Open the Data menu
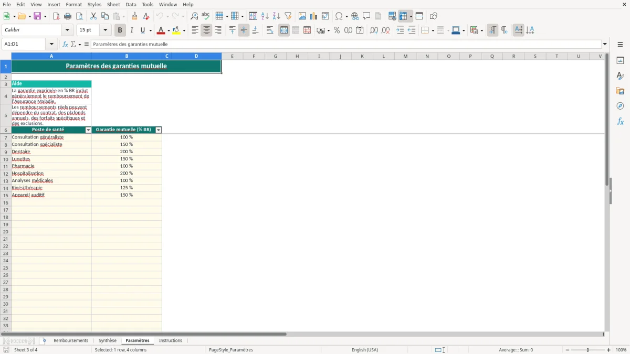This screenshot has width=630, height=354. (x=131, y=4)
